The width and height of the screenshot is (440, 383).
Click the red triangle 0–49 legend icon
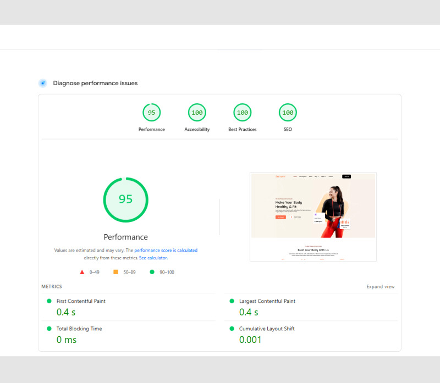click(82, 272)
